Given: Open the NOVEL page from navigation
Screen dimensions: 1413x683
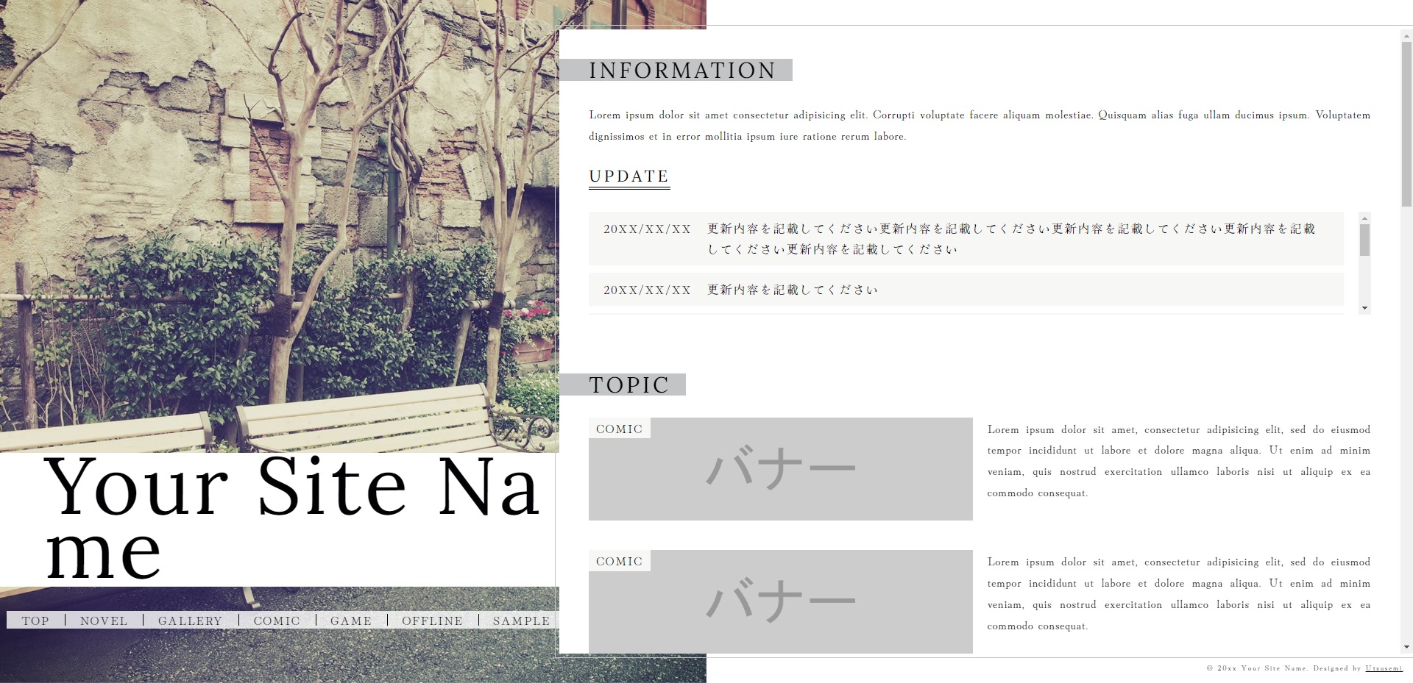Looking at the screenshot, I should (x=104, y=621).
